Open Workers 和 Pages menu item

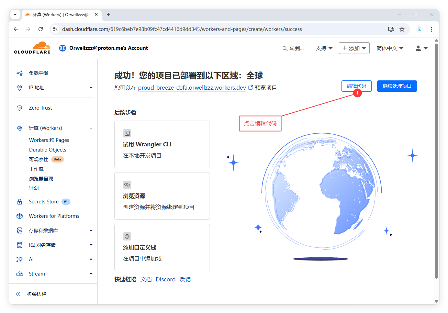point(49,140)
